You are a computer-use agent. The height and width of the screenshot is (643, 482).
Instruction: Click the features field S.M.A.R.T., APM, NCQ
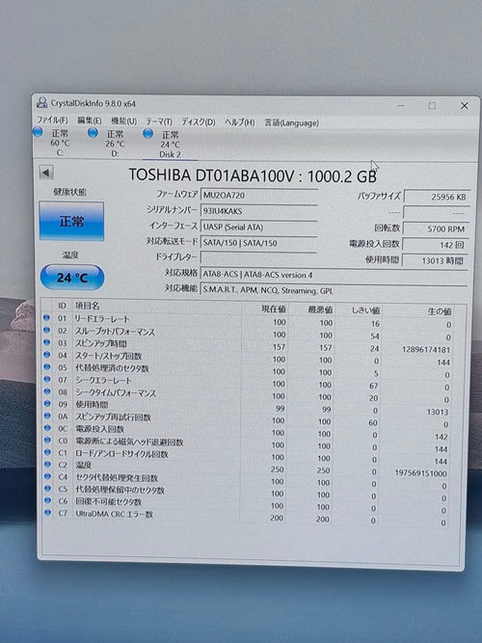(334, 290)
